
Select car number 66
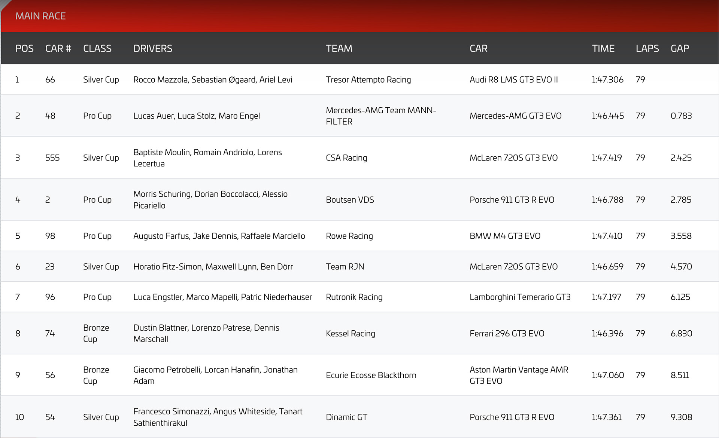[50, 80]
